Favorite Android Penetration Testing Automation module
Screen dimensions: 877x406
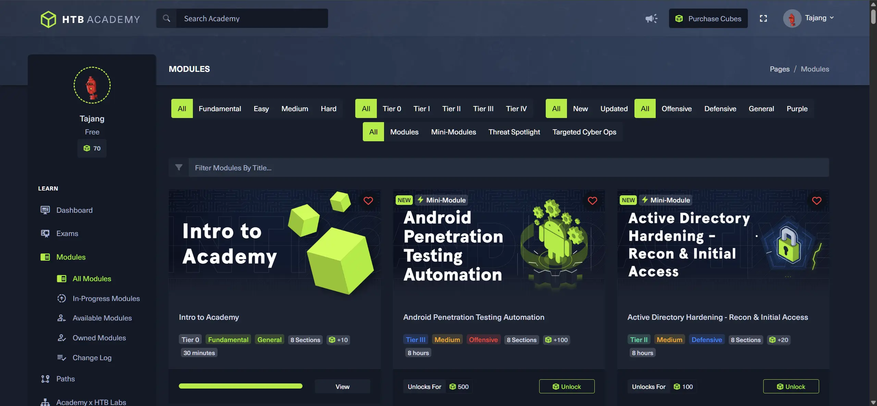[x=593, y=201]
